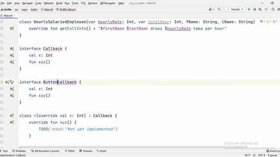Open the Navigate menu
The width and height of the screenshot is (280, 157).
(x=28, y=3)
